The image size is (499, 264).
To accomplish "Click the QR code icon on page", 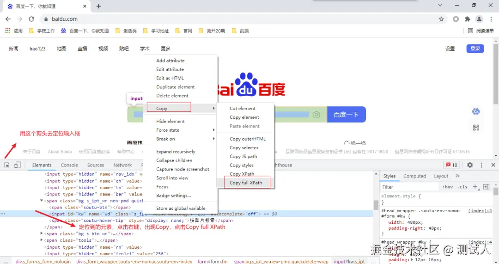I will 476,128.
